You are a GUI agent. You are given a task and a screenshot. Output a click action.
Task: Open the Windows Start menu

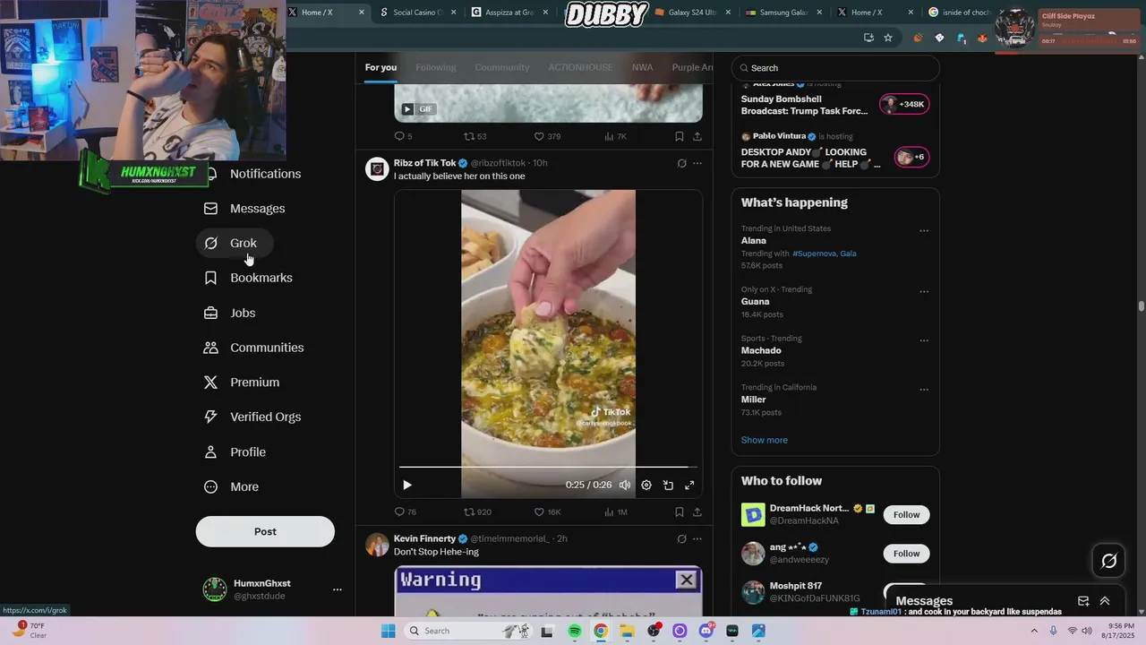[x=388, y=631]
